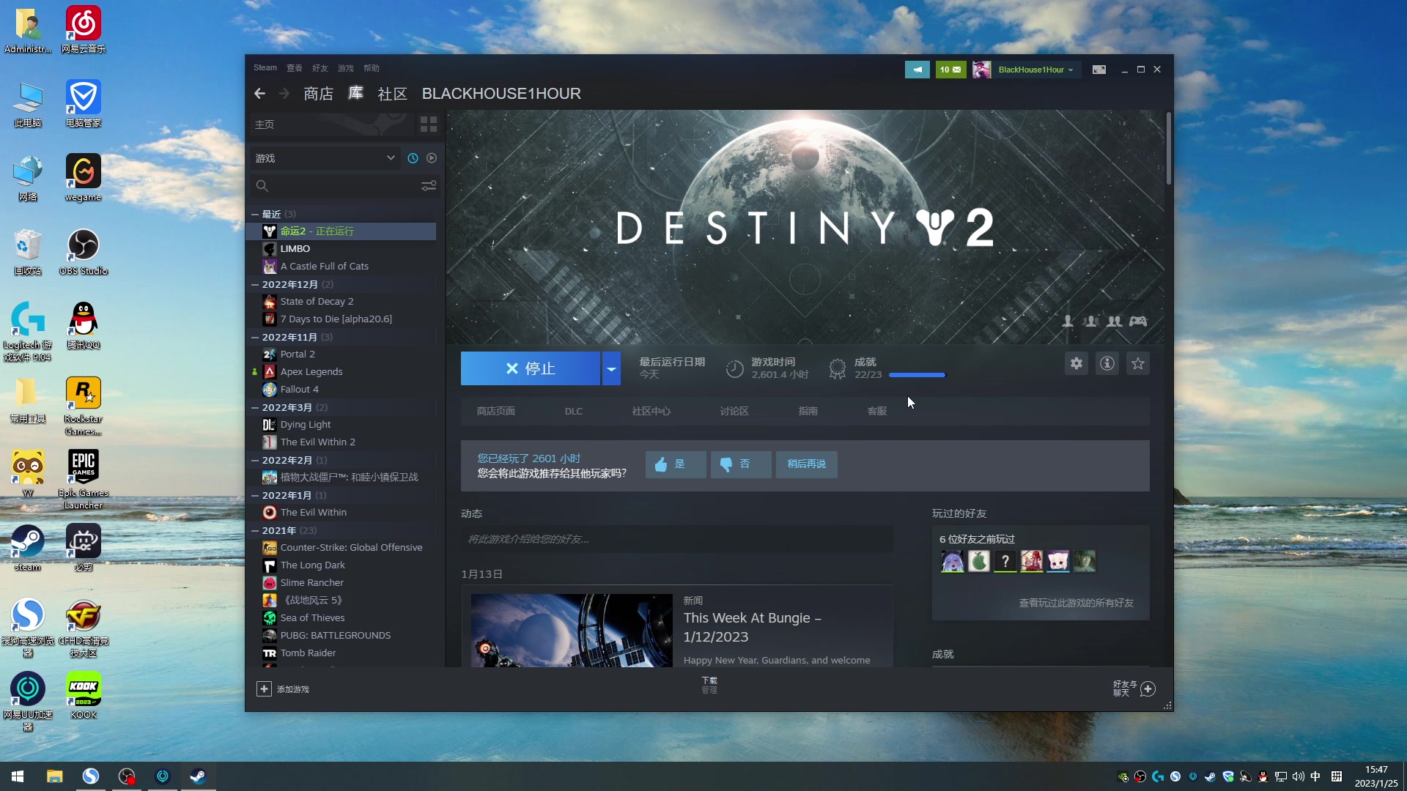
Task: Open the 社区中心 community hub link
Action: point(651,412)
